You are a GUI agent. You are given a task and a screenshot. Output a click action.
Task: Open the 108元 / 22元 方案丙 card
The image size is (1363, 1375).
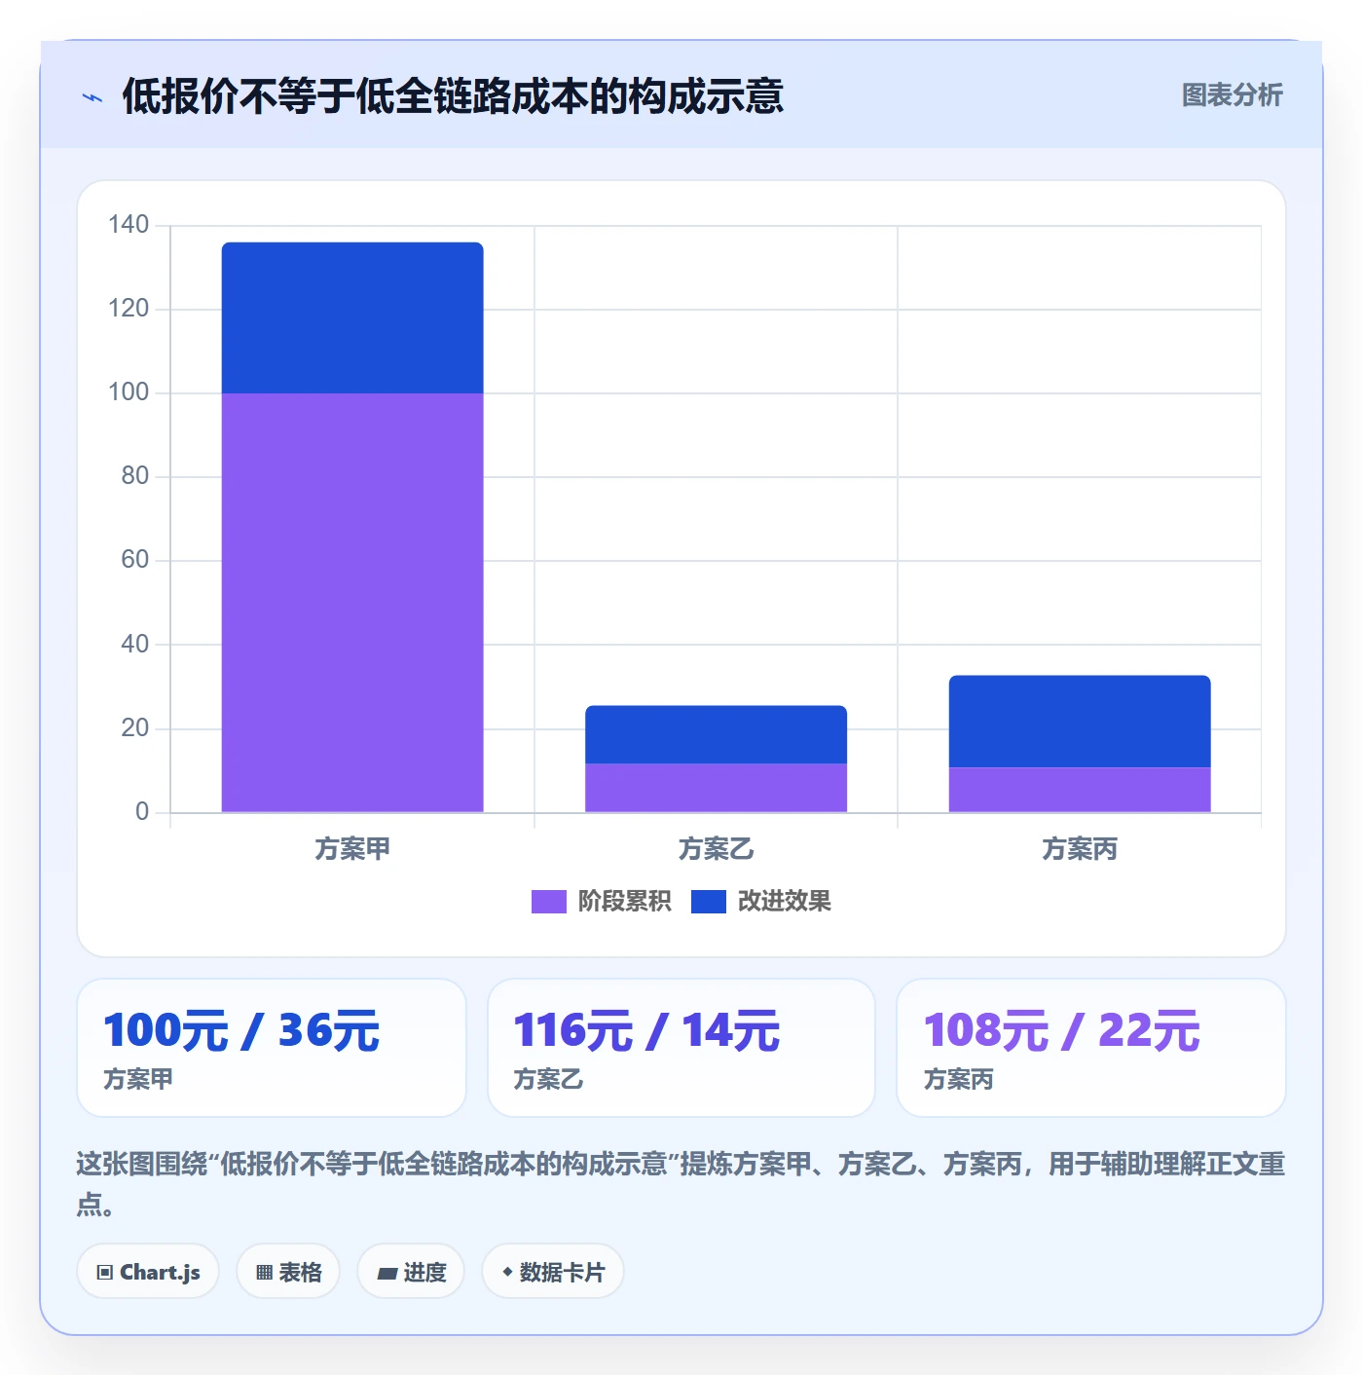(x=1091, y=1048)
